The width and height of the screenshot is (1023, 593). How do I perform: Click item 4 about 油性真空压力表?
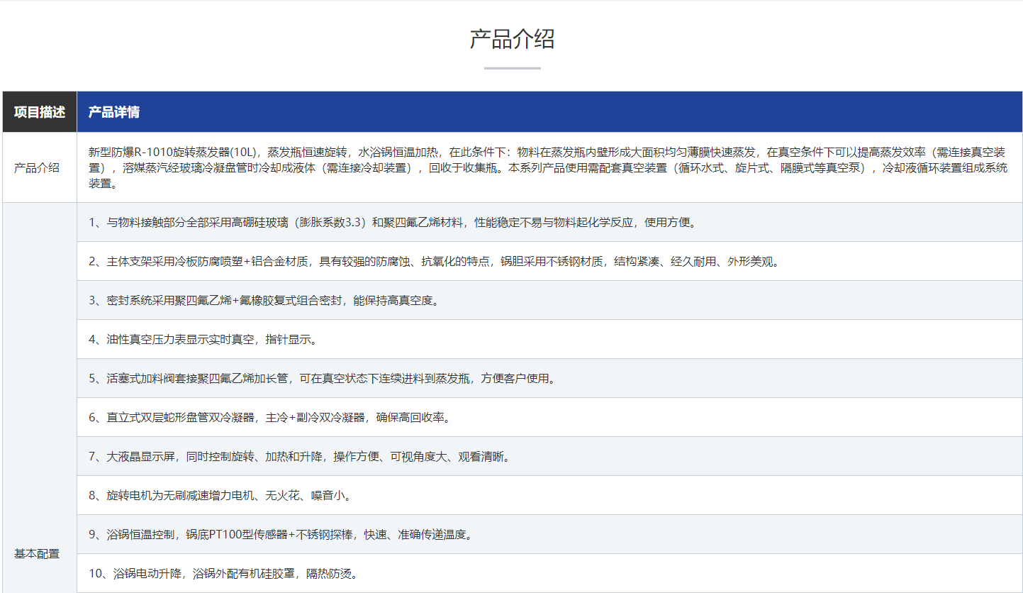(x=203, y=340)
